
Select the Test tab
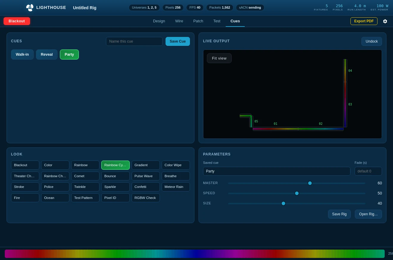click(x=217, y=21)
